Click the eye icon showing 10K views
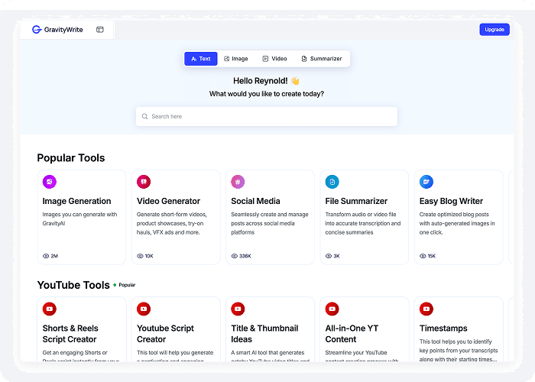 tap(140, 256)
